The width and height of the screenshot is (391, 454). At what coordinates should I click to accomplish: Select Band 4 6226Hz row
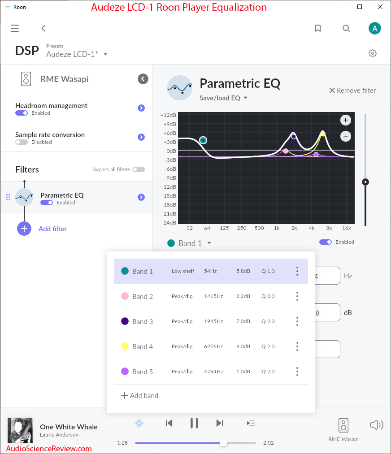pos(211,346)
